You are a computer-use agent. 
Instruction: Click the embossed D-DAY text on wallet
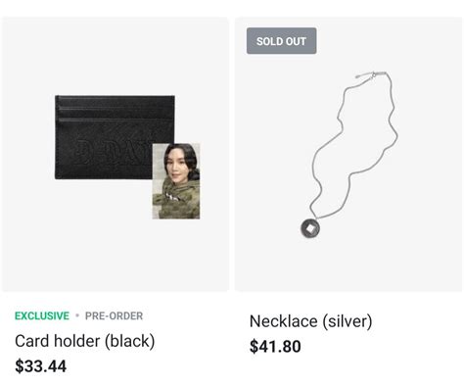(x=111, y=152)
